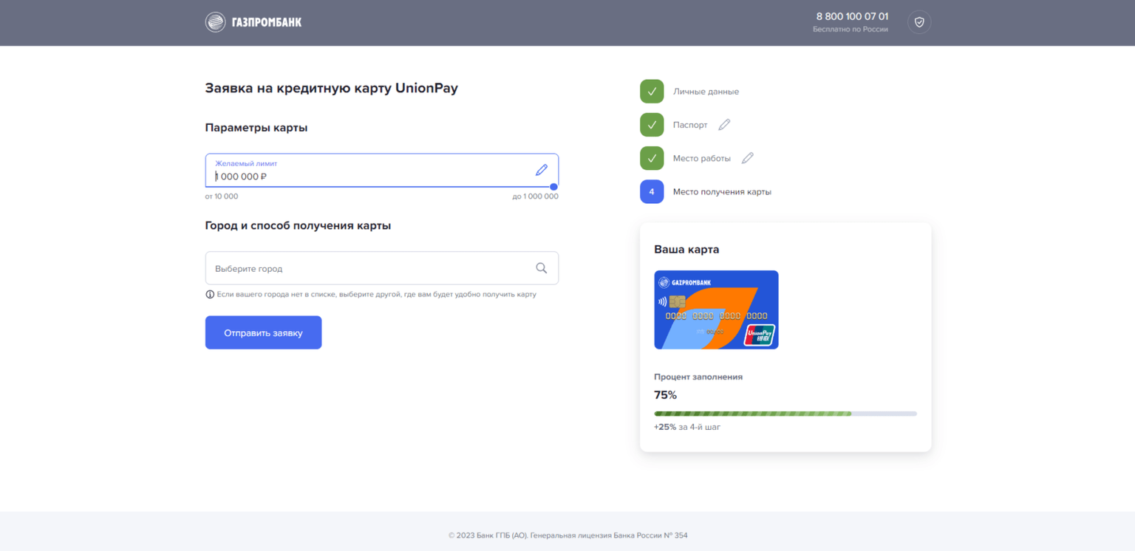The height and width of the screenshot is (551, 1135).
Task: Click the Газпромбанк logo
Action: click(x=253, y=22)
